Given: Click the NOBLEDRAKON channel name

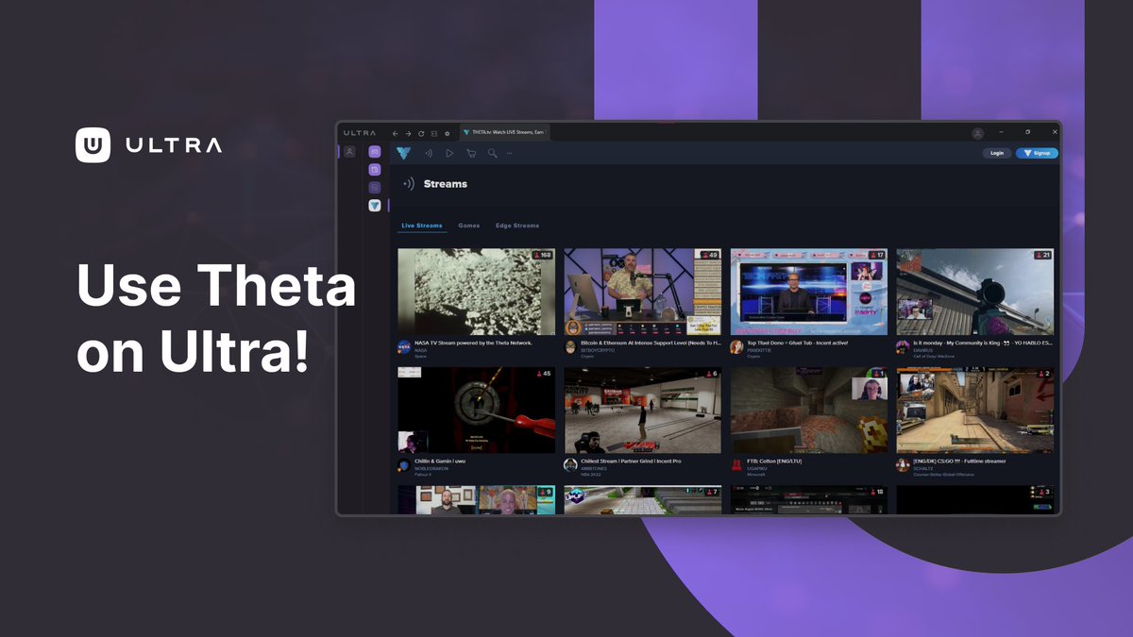Looking at the screenshot, I should coord(430,468).
